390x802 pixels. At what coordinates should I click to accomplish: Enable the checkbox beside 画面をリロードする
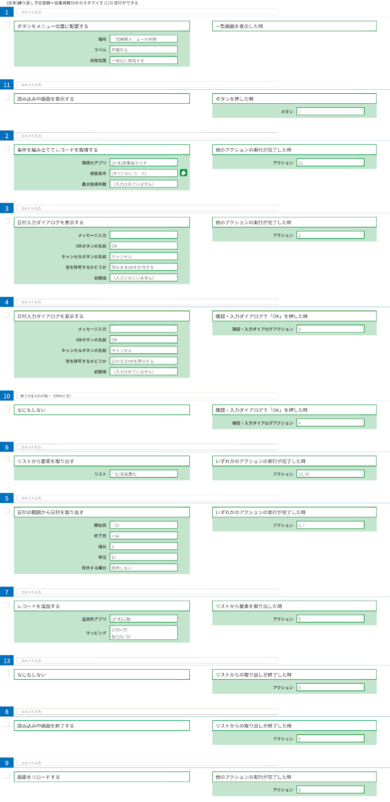pyautogui.click(x=7, y=775)
